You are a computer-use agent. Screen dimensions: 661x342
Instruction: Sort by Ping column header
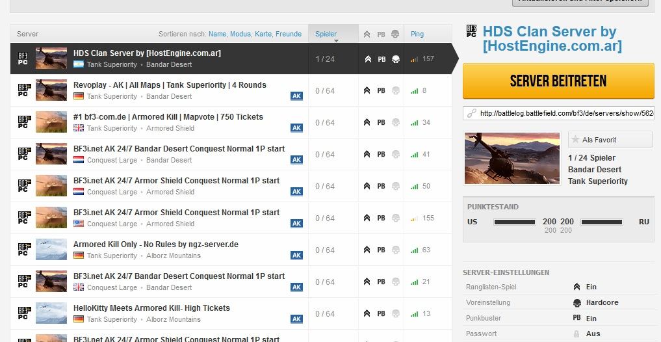[x=417, y=34]
